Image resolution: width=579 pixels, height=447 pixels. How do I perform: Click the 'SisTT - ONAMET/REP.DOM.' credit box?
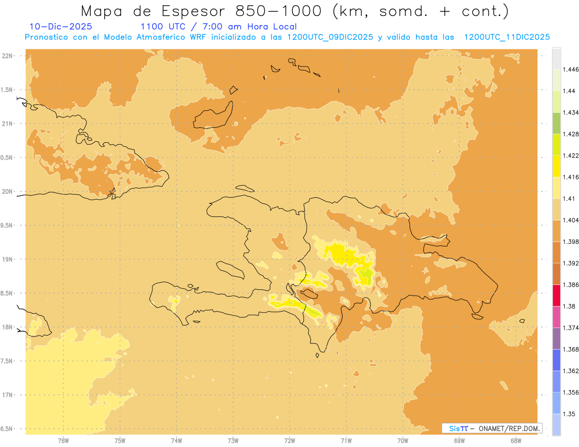pyautogui.click(x=492, y=428)
